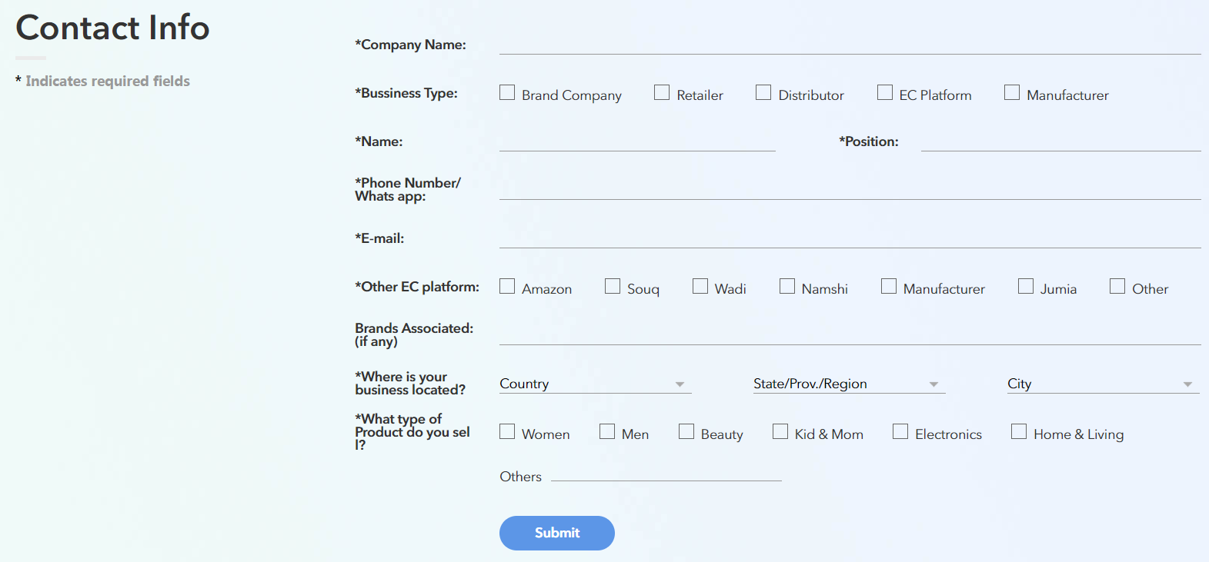Select the Distributor checkbox

tap(763, 93)
